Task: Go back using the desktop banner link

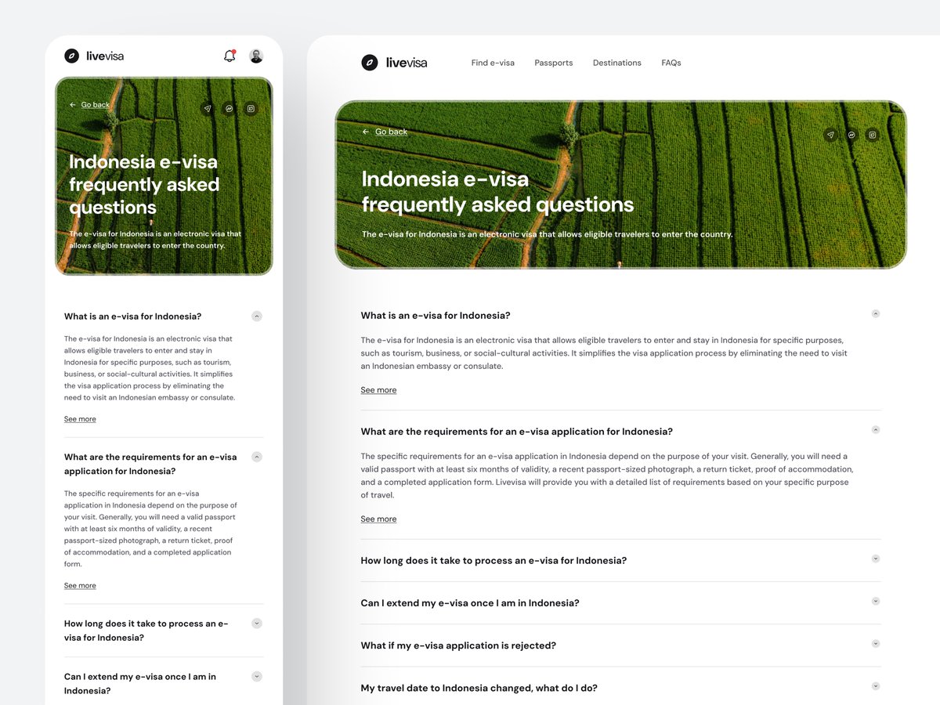Action: [x=385, y=132]
